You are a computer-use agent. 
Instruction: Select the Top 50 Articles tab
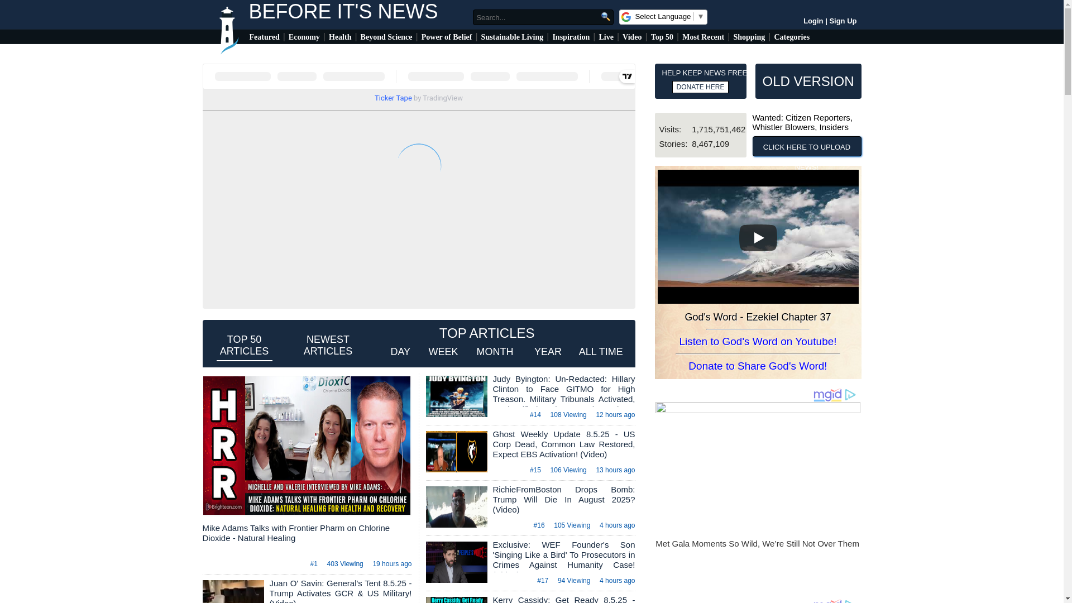pyautogui.click(x=244, y=346)
